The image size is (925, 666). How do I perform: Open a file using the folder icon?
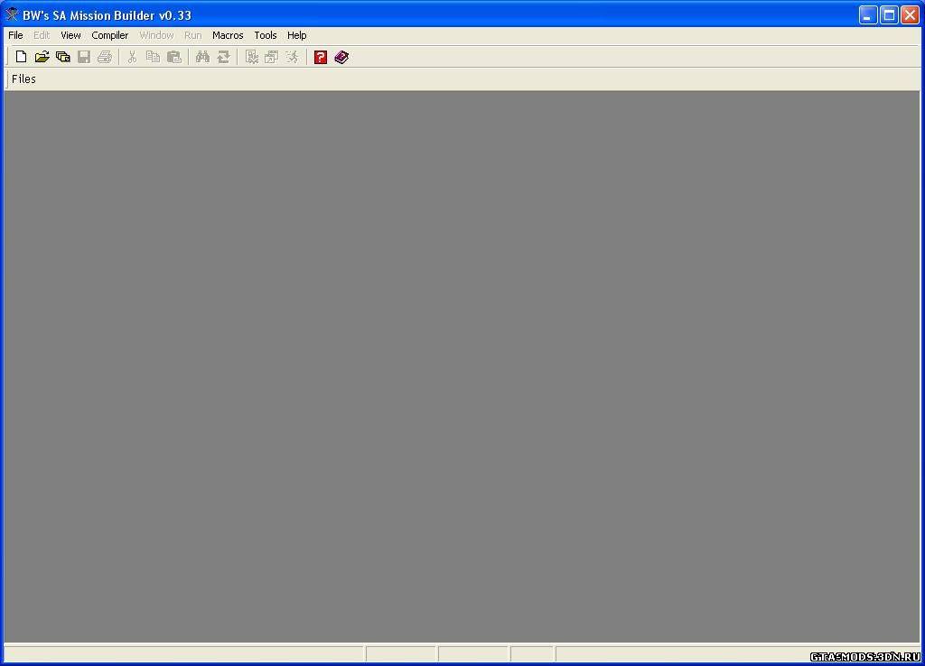(x=42, y=57)
